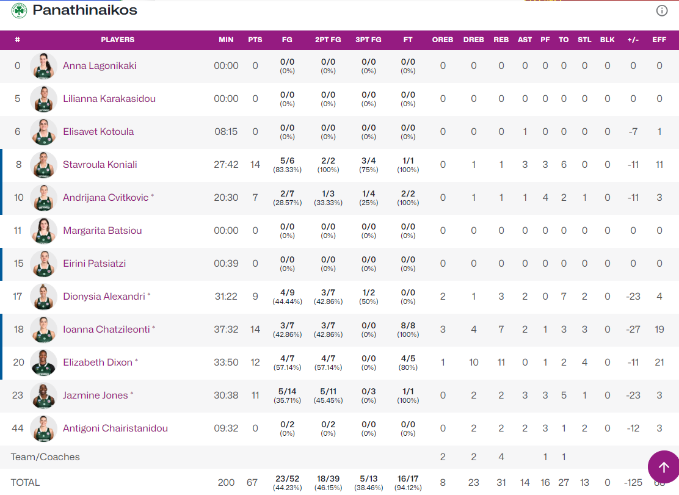The height and width of the screenshot is (495, 679).
Task: Open Dionysia Alexandri's player profile
Action: [x=104, y=297]
